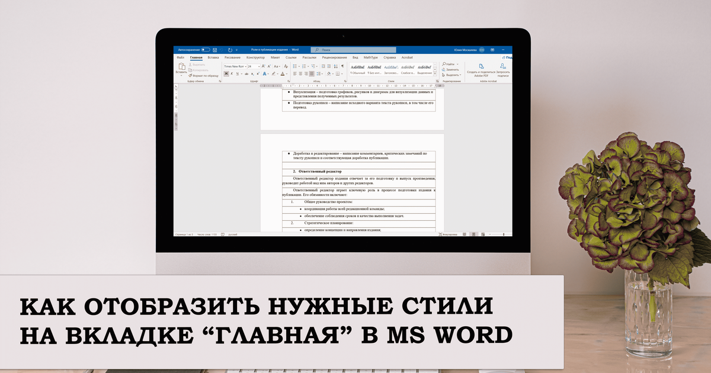Toggle italic К formatting
Screen dimensions: 711x373
point(232,74)
